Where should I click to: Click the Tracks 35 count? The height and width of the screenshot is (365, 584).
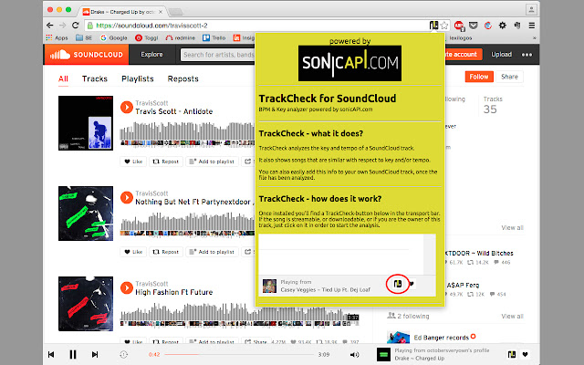click(x=493, y=105)
